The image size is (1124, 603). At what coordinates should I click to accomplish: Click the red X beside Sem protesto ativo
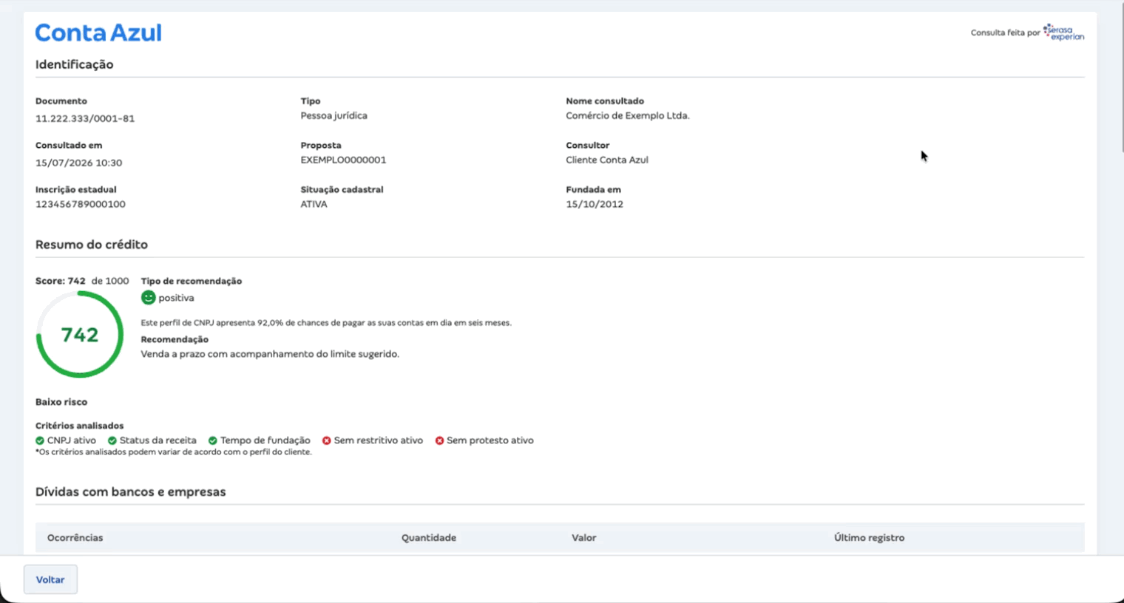point(439,440)
